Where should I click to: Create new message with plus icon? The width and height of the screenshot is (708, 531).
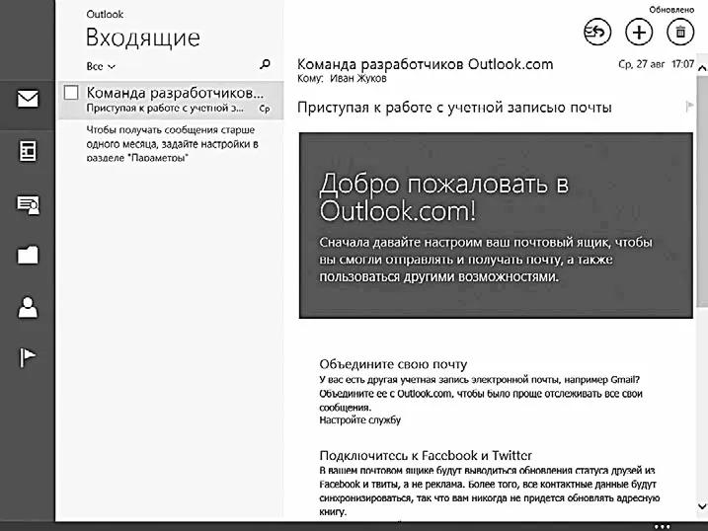click(x=639, y=33)
